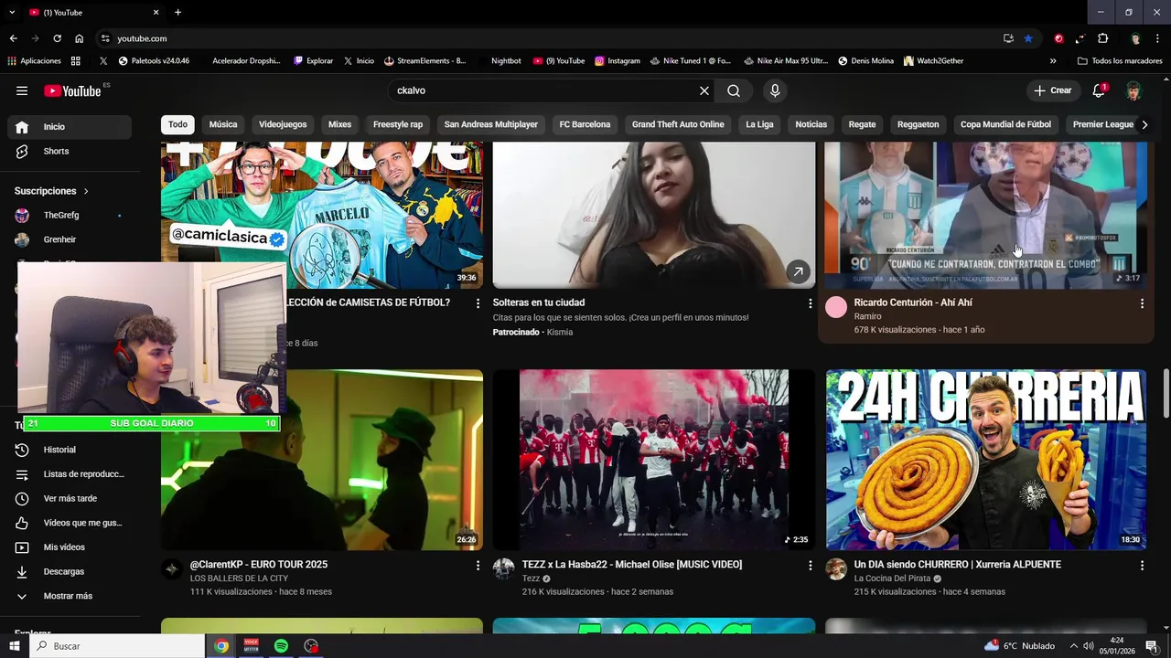The height and width of the screenshot is (658, 1171).
Task: Open Watch2Gether bookmark
Action: coord(933,61)
